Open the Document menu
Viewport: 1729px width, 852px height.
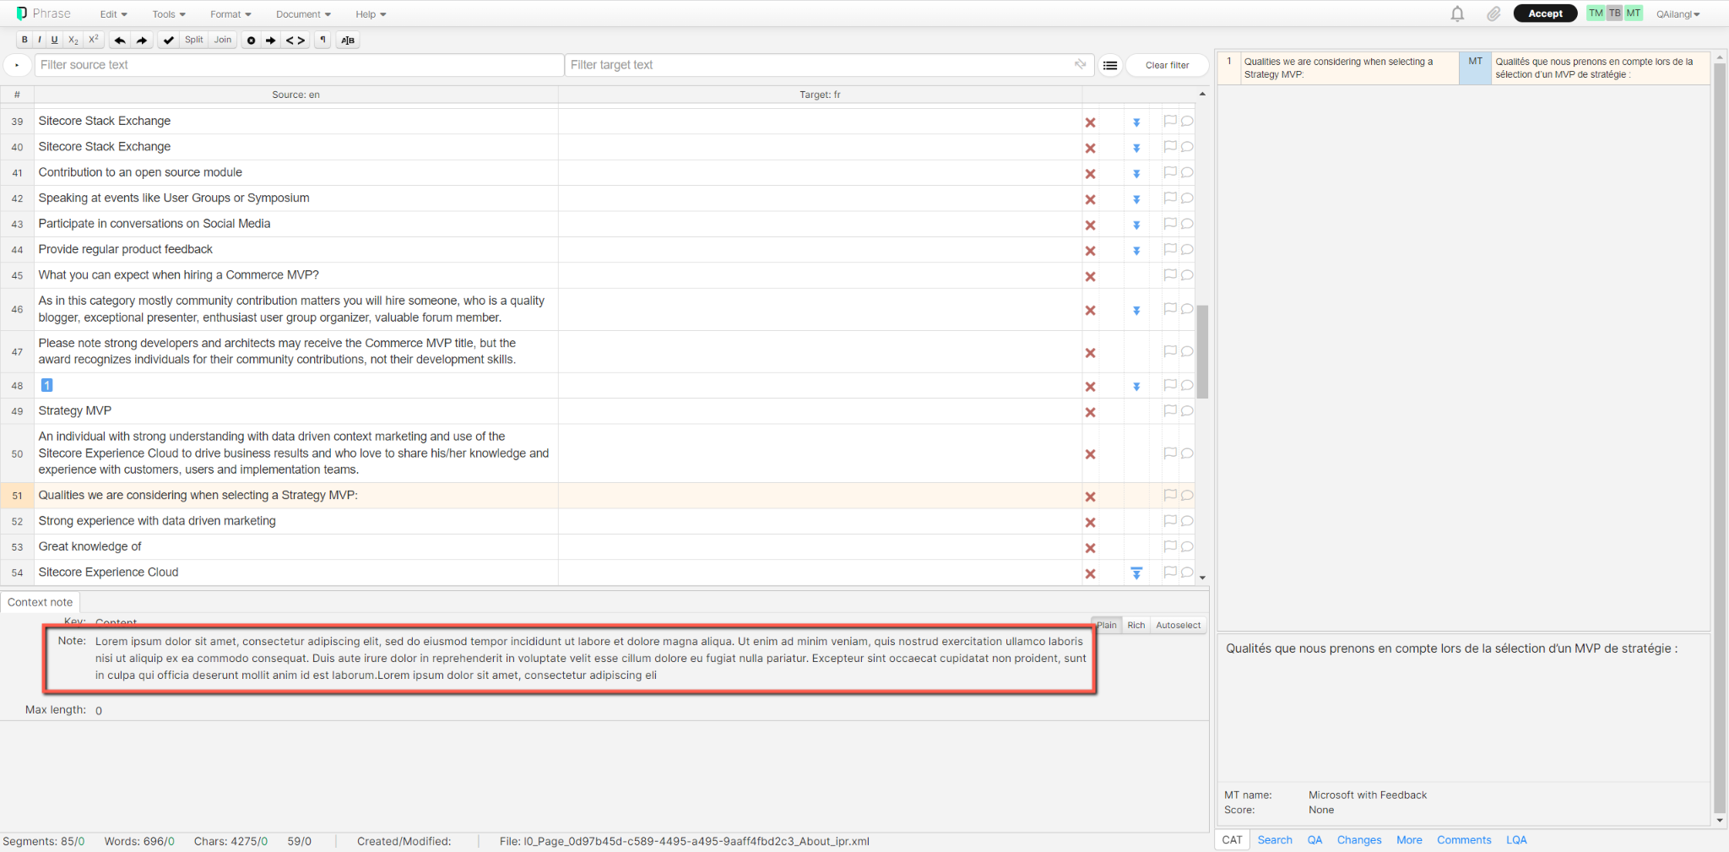click(303, 14)
